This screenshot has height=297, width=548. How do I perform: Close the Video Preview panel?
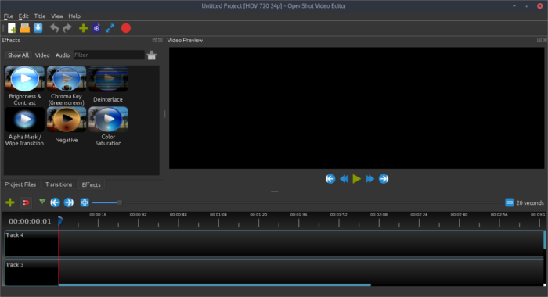tap(545, 40)
